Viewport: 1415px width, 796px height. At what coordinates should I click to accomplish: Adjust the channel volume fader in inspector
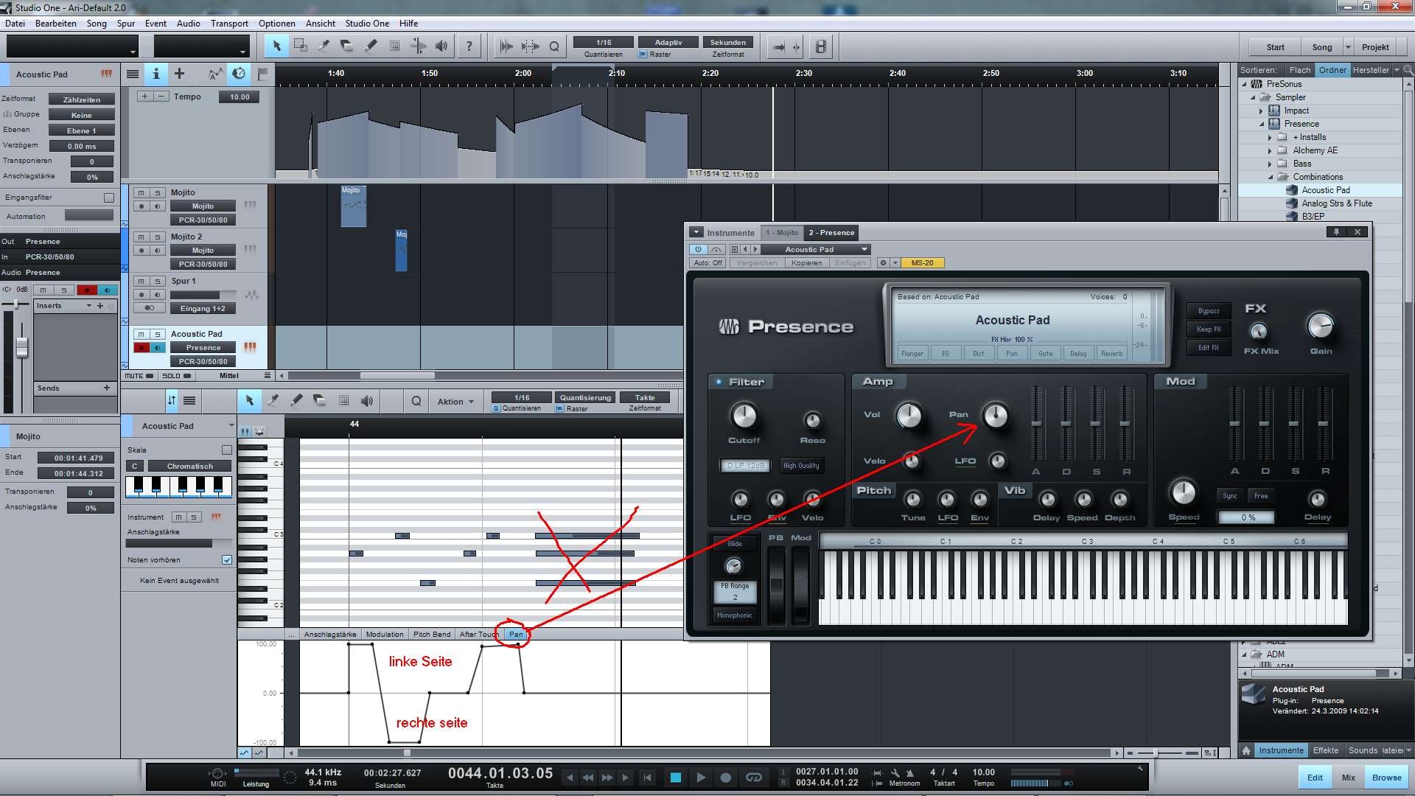click(x=22, y=346)
